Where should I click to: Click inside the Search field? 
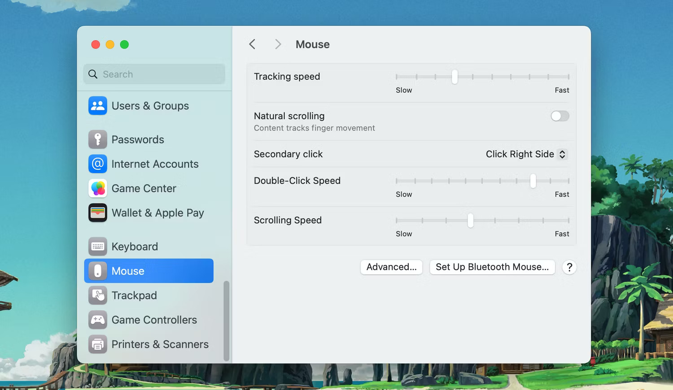(154, 74)
